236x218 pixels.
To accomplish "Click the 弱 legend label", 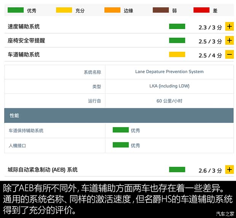I will pyautogui.click(x=174, y=11).
